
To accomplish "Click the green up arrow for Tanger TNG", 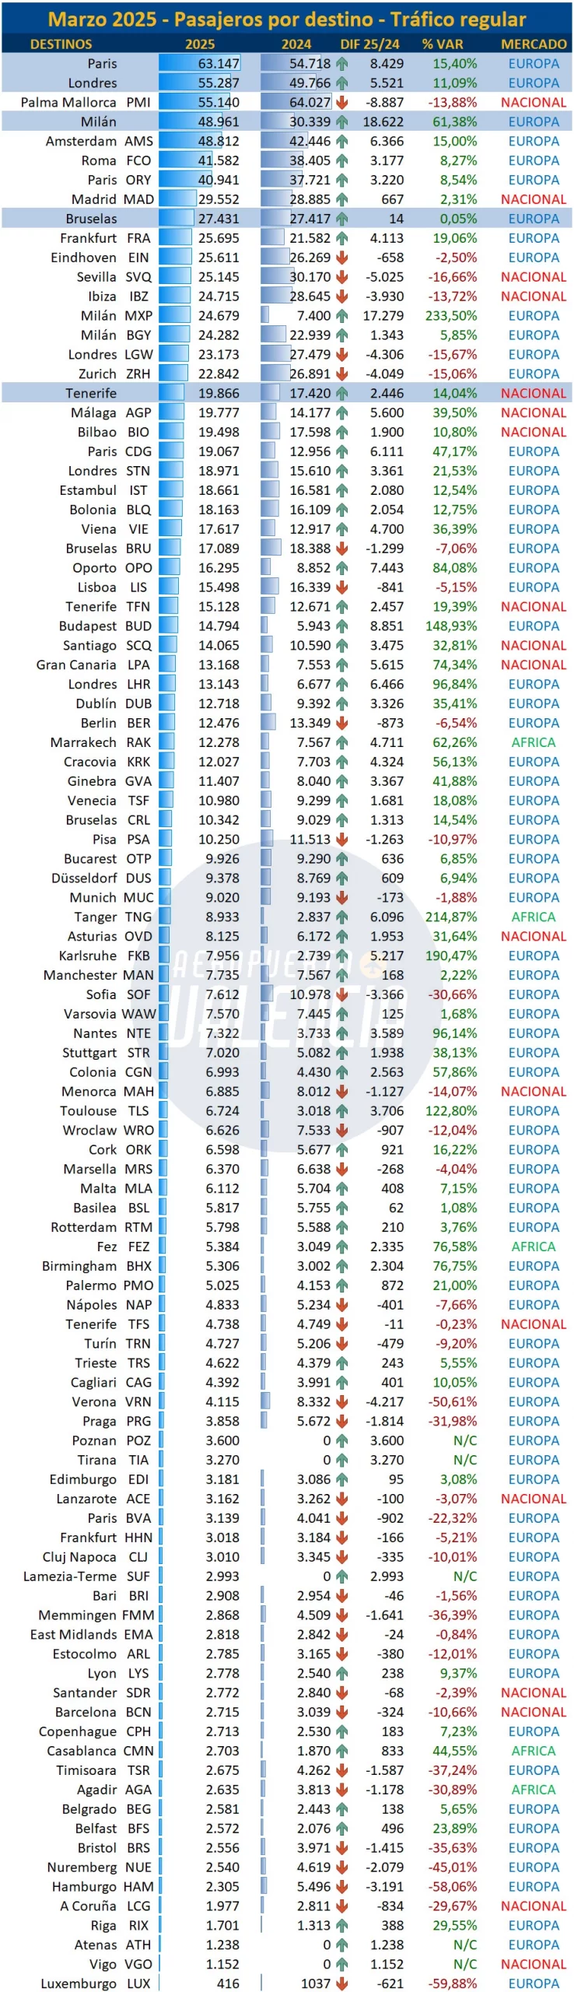I will click(x=342, y=917).
